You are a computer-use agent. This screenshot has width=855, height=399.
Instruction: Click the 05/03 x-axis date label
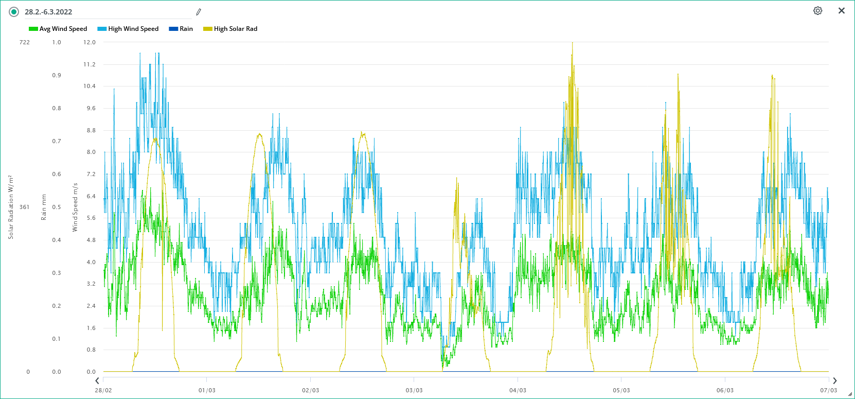(621, 390)
